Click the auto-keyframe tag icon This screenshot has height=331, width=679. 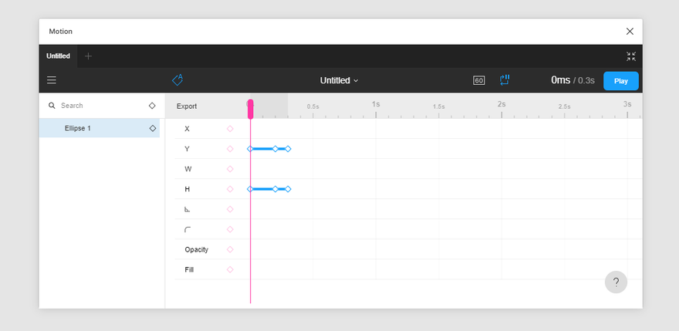[177, 79]
